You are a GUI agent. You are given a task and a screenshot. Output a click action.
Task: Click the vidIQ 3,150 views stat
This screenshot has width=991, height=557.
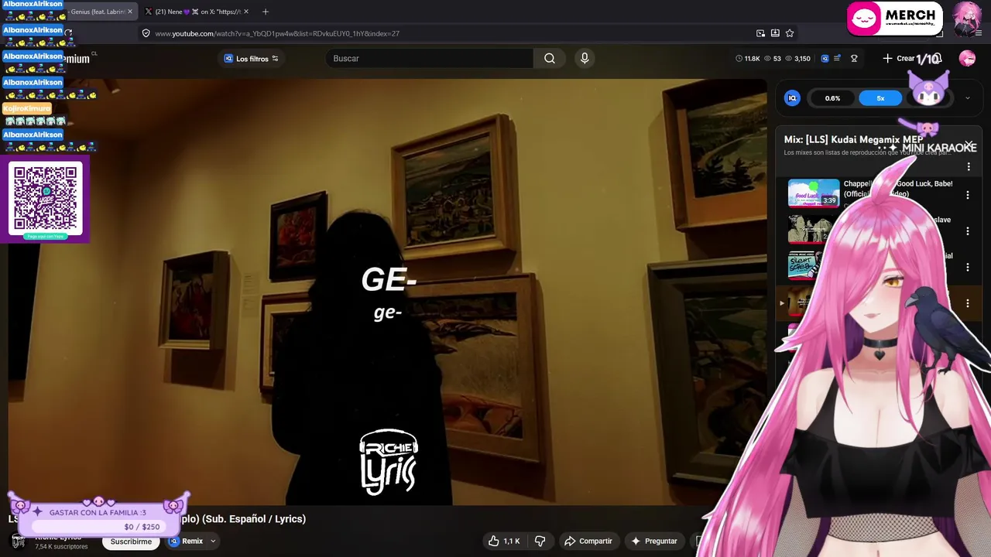797,59
